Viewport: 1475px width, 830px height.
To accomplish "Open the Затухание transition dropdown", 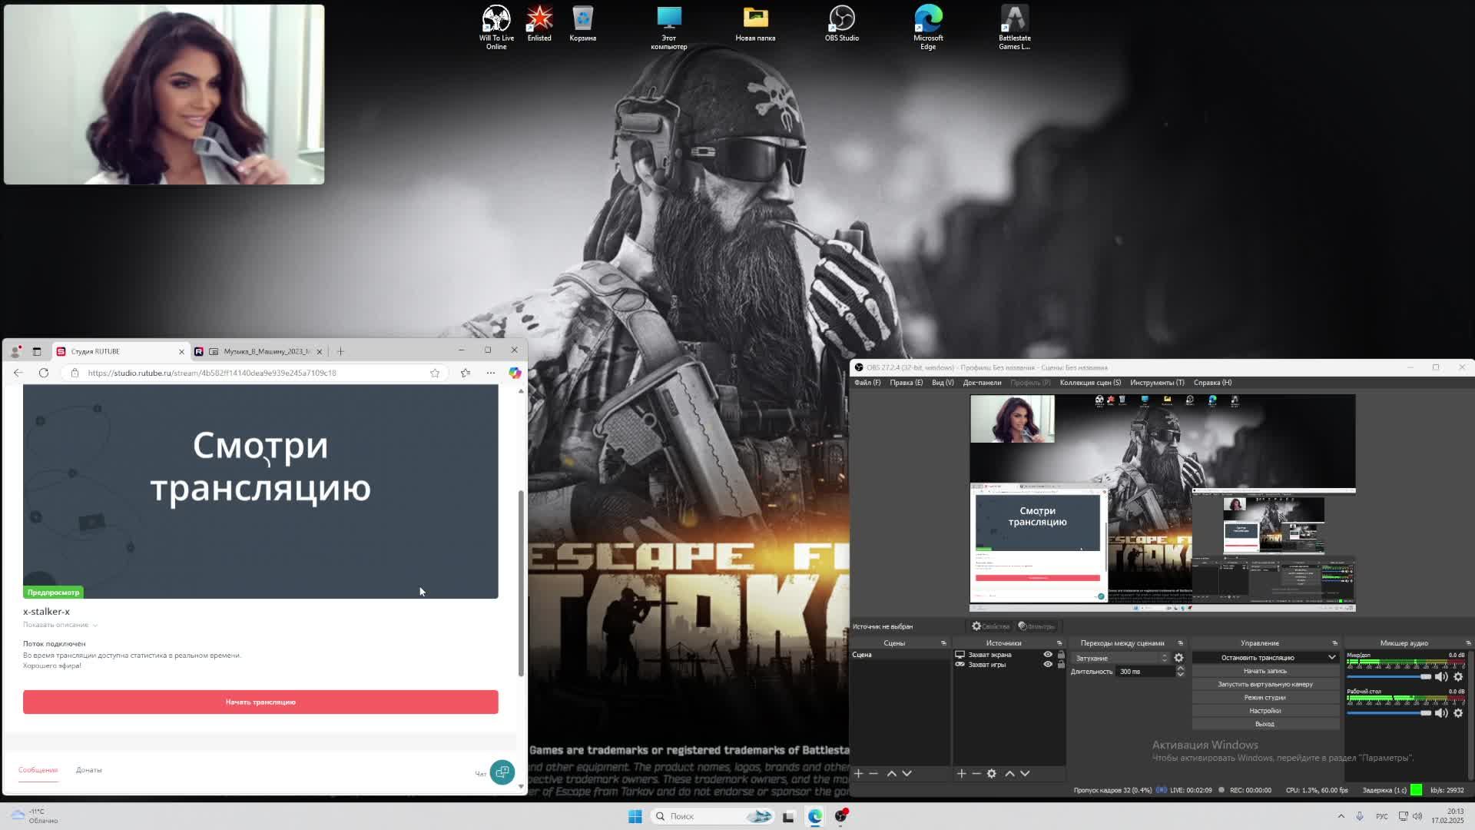I will click(1120, 658).
